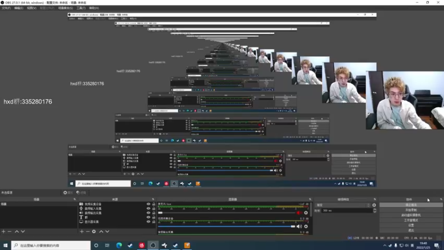Open 工具(T) menu
This screenshot has width=444, height=250.
point(81,8)
